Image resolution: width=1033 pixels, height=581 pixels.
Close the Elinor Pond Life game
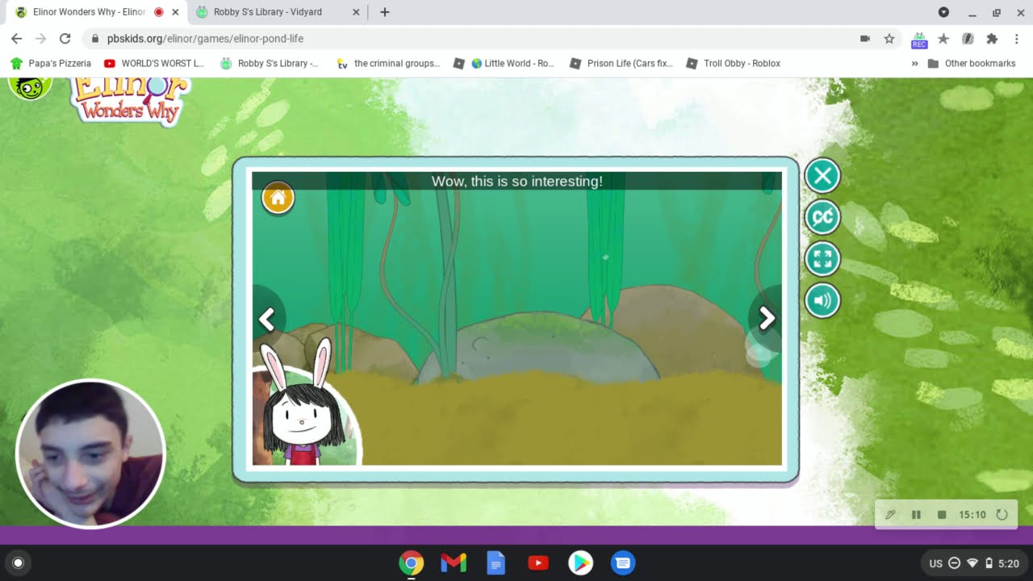point(822,176)
